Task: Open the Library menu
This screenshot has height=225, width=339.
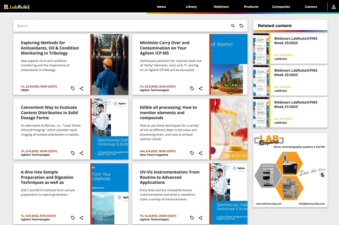Action: [191, 7]
